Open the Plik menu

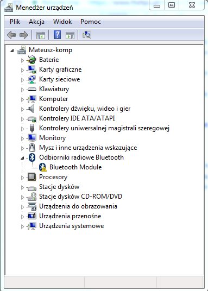15,22
